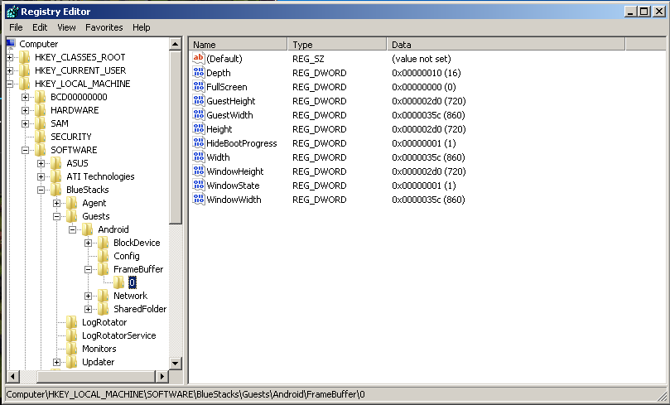Click the GuestHeight DWORD icon
The width and height of the screenshot is (670, 405).
point(199,100)
